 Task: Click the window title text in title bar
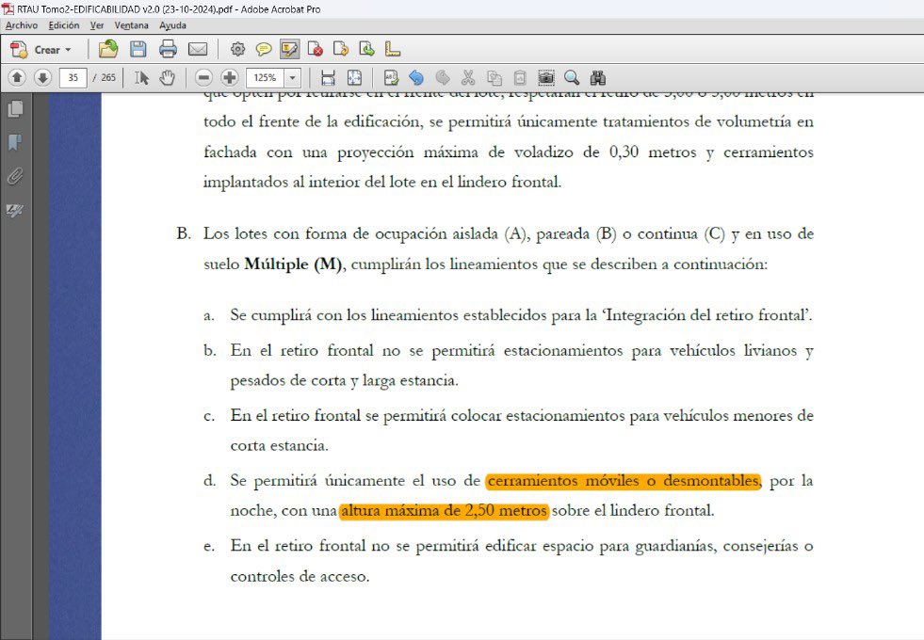coord(169,8)
